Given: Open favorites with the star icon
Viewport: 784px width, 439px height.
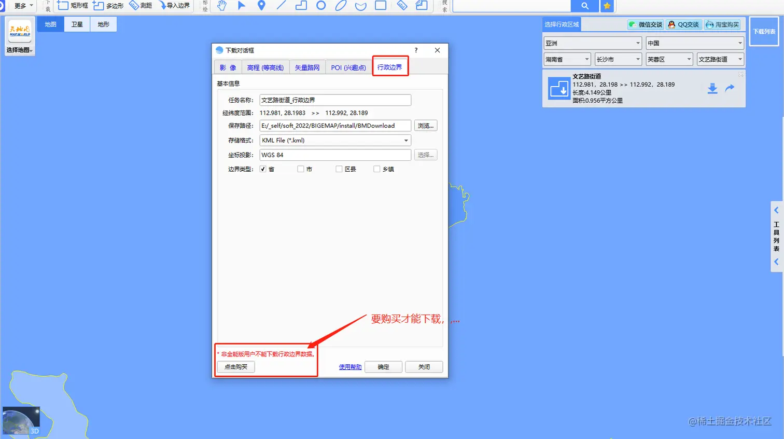Looking at the screenshot, I should (x=607, y=6).
